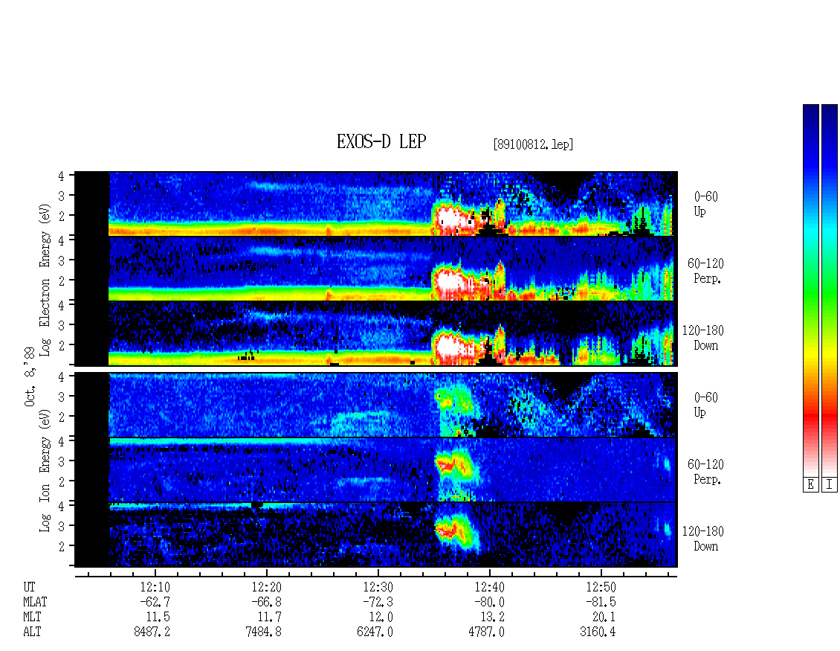Click the 12:20 UT time tick label
The image size is (840, 651).
pos(267,588)
